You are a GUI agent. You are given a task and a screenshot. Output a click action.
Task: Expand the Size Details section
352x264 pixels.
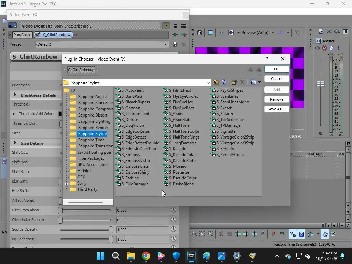pos(15,143)
